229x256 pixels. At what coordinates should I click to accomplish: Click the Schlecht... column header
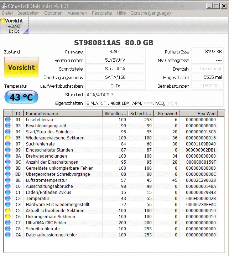[141, 113]
